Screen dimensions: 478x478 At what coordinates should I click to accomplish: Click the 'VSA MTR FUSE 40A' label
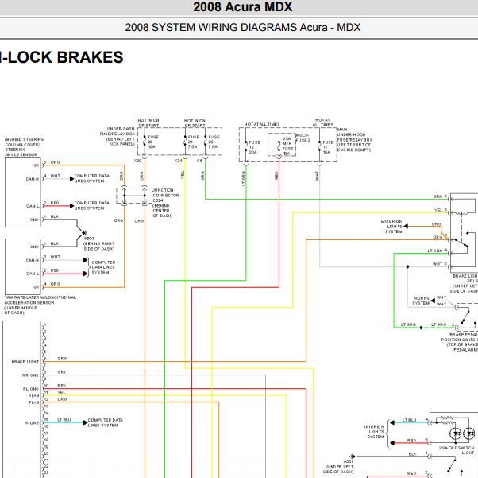click(287, 146)
